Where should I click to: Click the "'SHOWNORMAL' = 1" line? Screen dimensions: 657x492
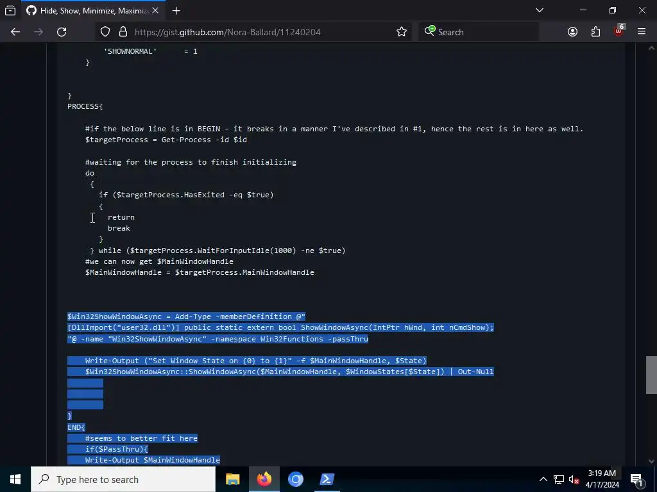pos(150,51)
